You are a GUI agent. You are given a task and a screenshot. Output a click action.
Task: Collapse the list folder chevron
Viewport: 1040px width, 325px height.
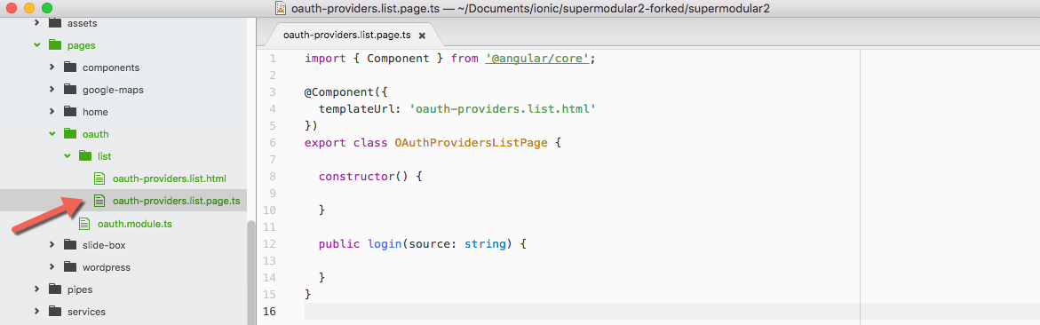(67, 156)
